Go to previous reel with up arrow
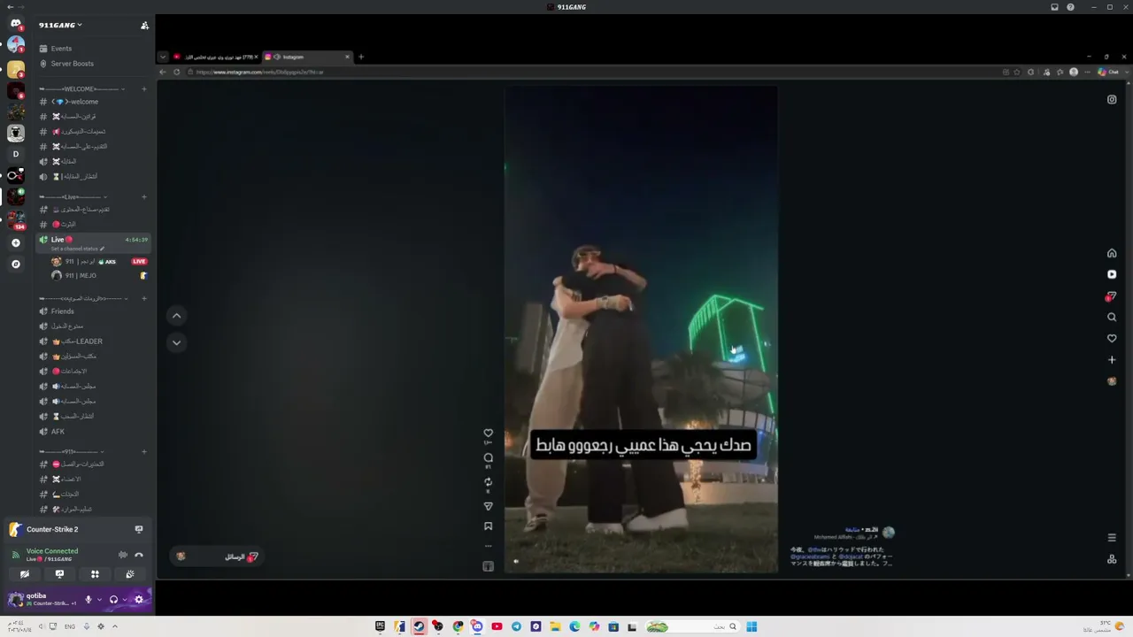The width and height of the screenshot is (1133, 637). [176, 316]
